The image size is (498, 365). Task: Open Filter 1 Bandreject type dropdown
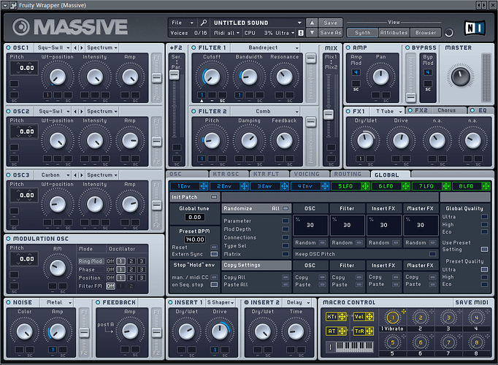tap(266, 47)
